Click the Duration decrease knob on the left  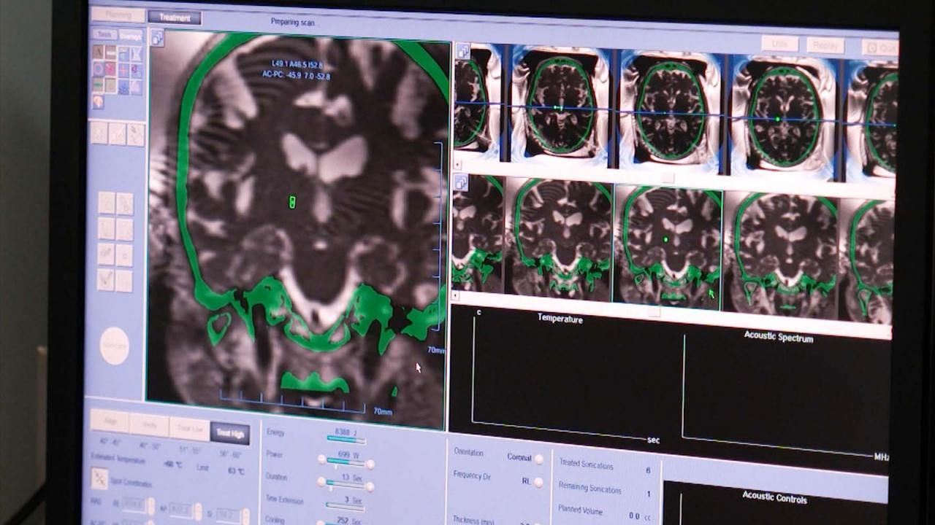pyautogui.click(x=322, y=482)
